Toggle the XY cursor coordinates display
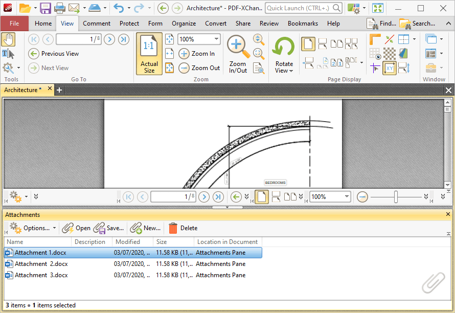The width and height of the screenshot is (455, 313). 390,68
